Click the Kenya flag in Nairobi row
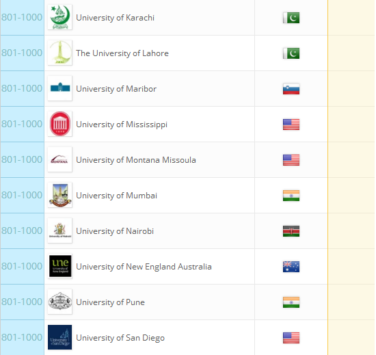 click(291, 231)
